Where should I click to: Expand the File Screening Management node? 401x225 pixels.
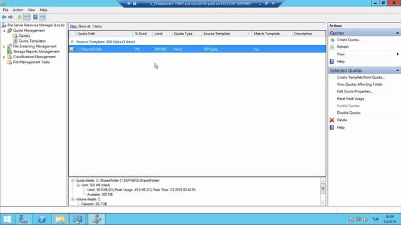click(x=4, y=46)
